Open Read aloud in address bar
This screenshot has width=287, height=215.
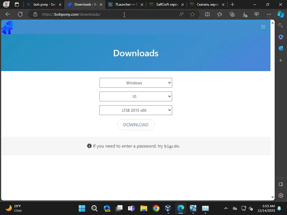(x=181, y=14)
